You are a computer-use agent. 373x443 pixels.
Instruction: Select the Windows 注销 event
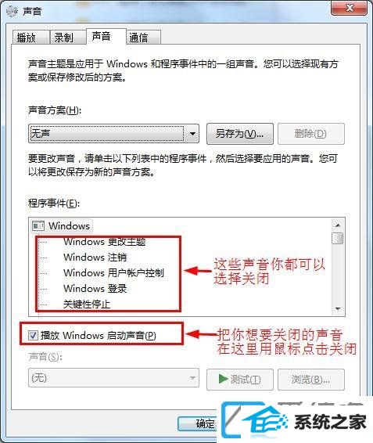point(95,258)
